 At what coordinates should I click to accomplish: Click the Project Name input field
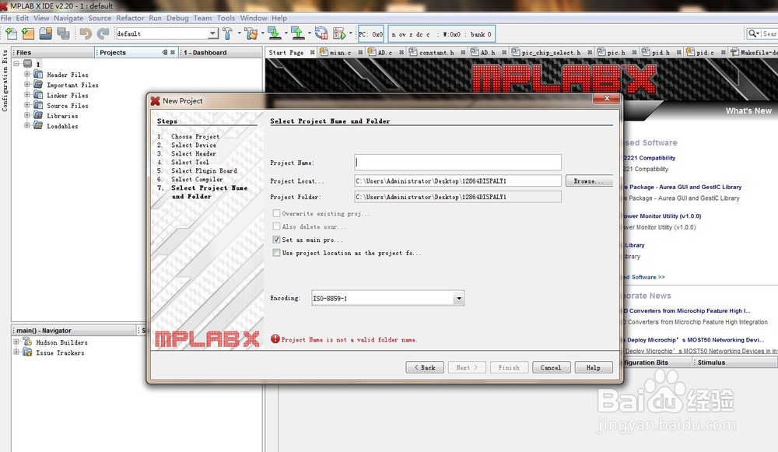point(457,163)
